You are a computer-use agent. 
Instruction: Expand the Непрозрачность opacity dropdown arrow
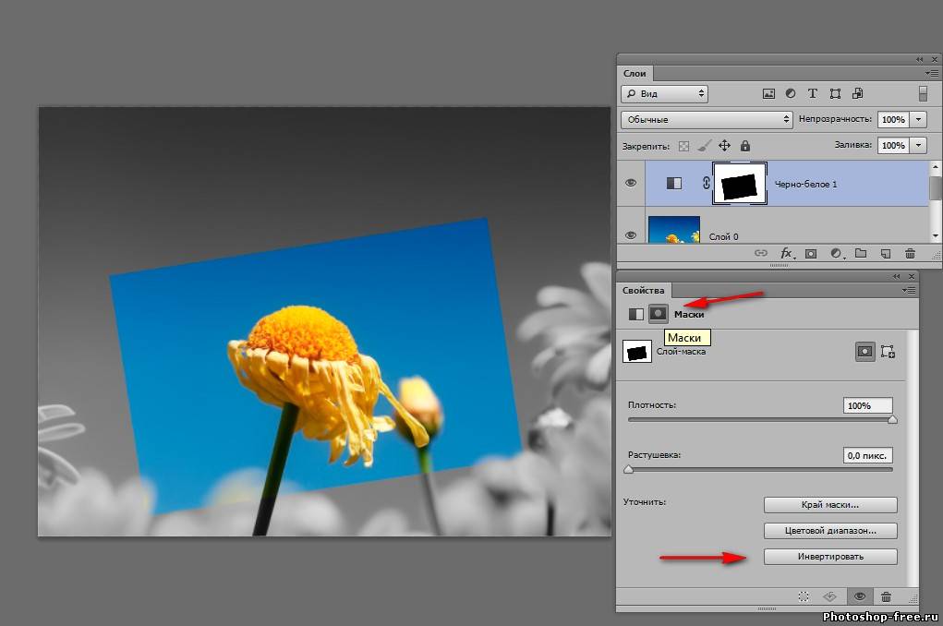click(x=918, y=119)
